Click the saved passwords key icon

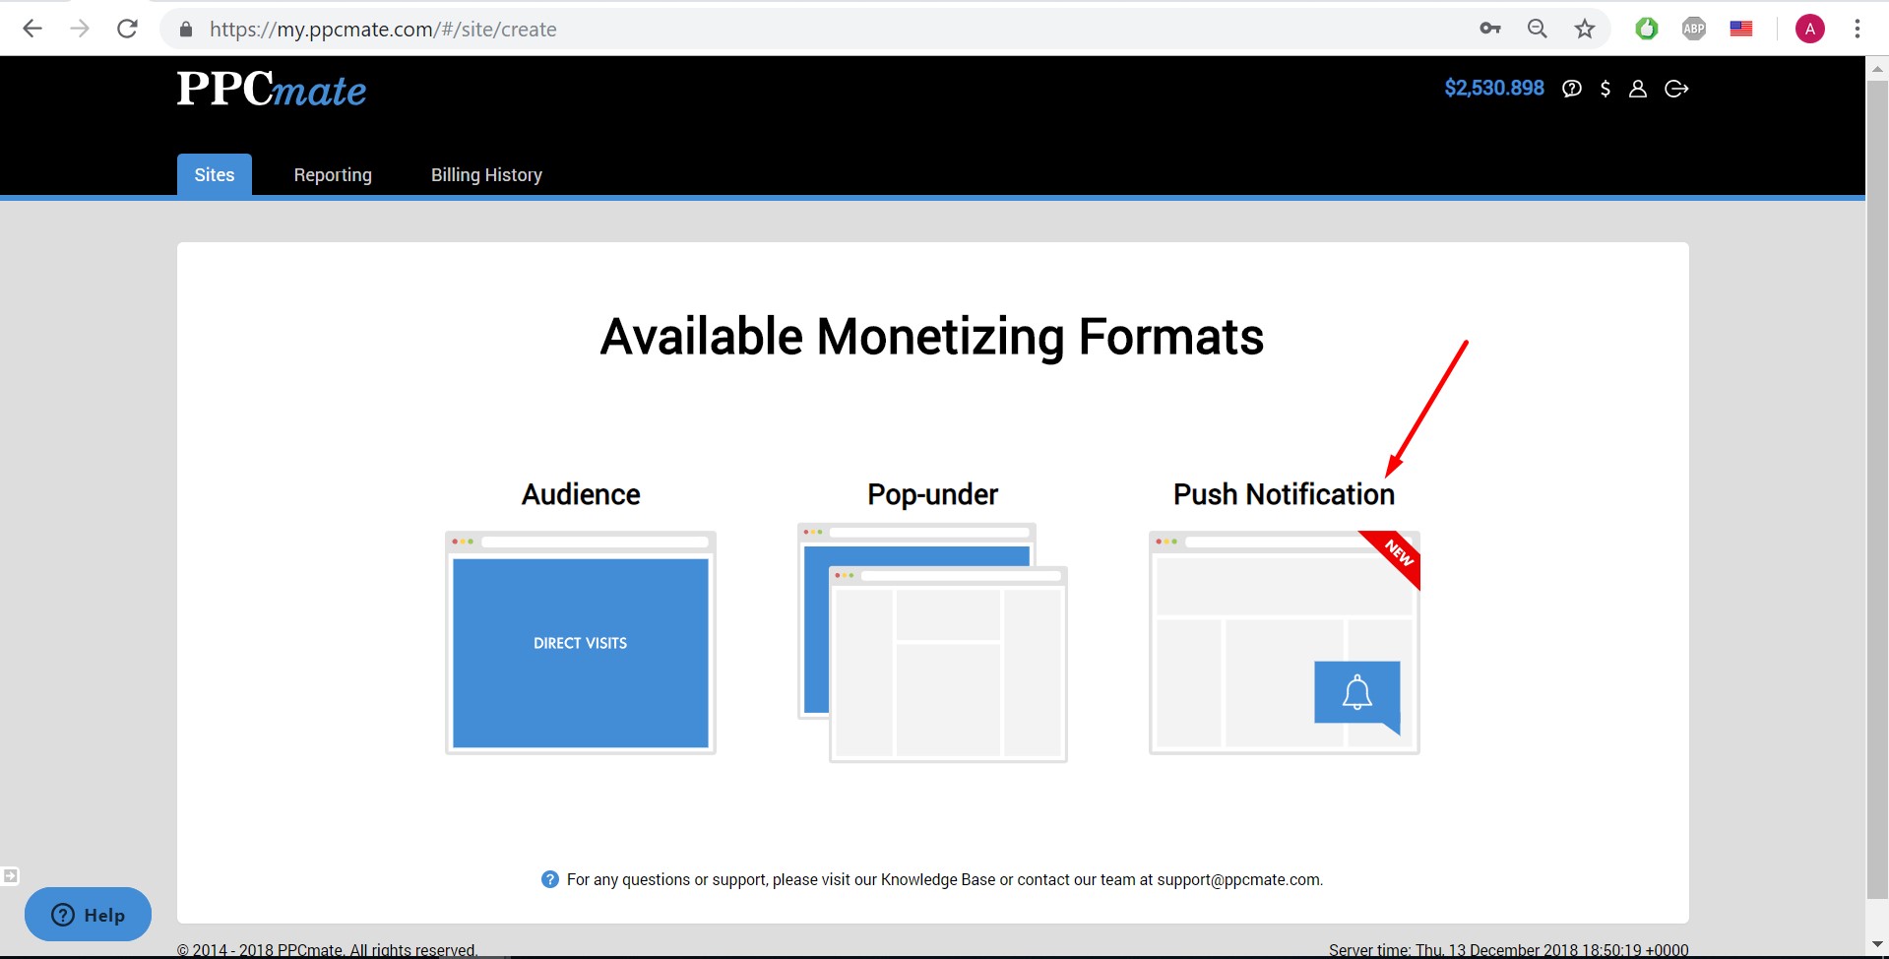coord(1490,29)
